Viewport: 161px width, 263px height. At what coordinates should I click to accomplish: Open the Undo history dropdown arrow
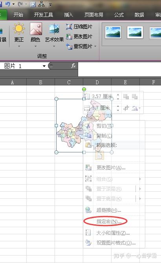[x=14, y=4]
